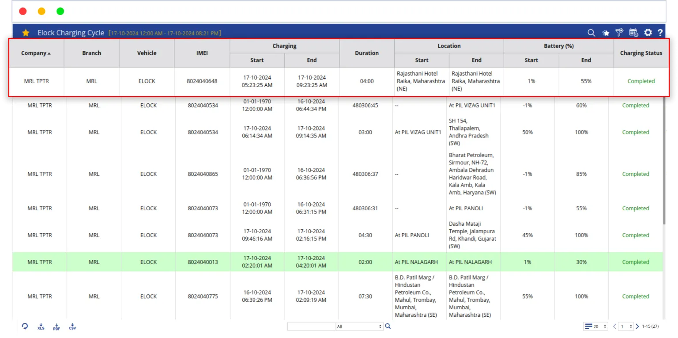The width and height of the screenshot is (678, 338).
Task: Open the page number selector
Action: point(626,327)
